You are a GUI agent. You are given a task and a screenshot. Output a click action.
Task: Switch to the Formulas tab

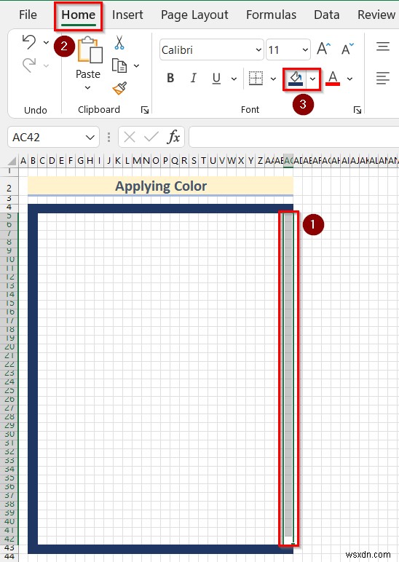(271, 15)
